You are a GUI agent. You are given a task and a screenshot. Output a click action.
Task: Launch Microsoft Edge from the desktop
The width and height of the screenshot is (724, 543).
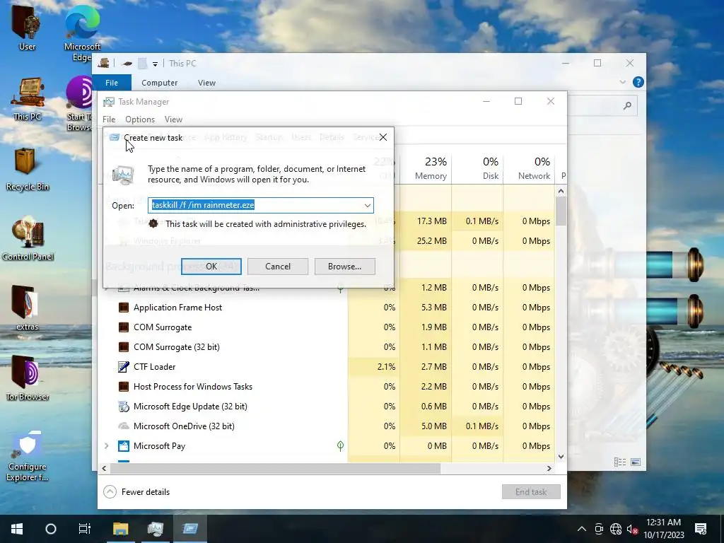coord(82,33)
